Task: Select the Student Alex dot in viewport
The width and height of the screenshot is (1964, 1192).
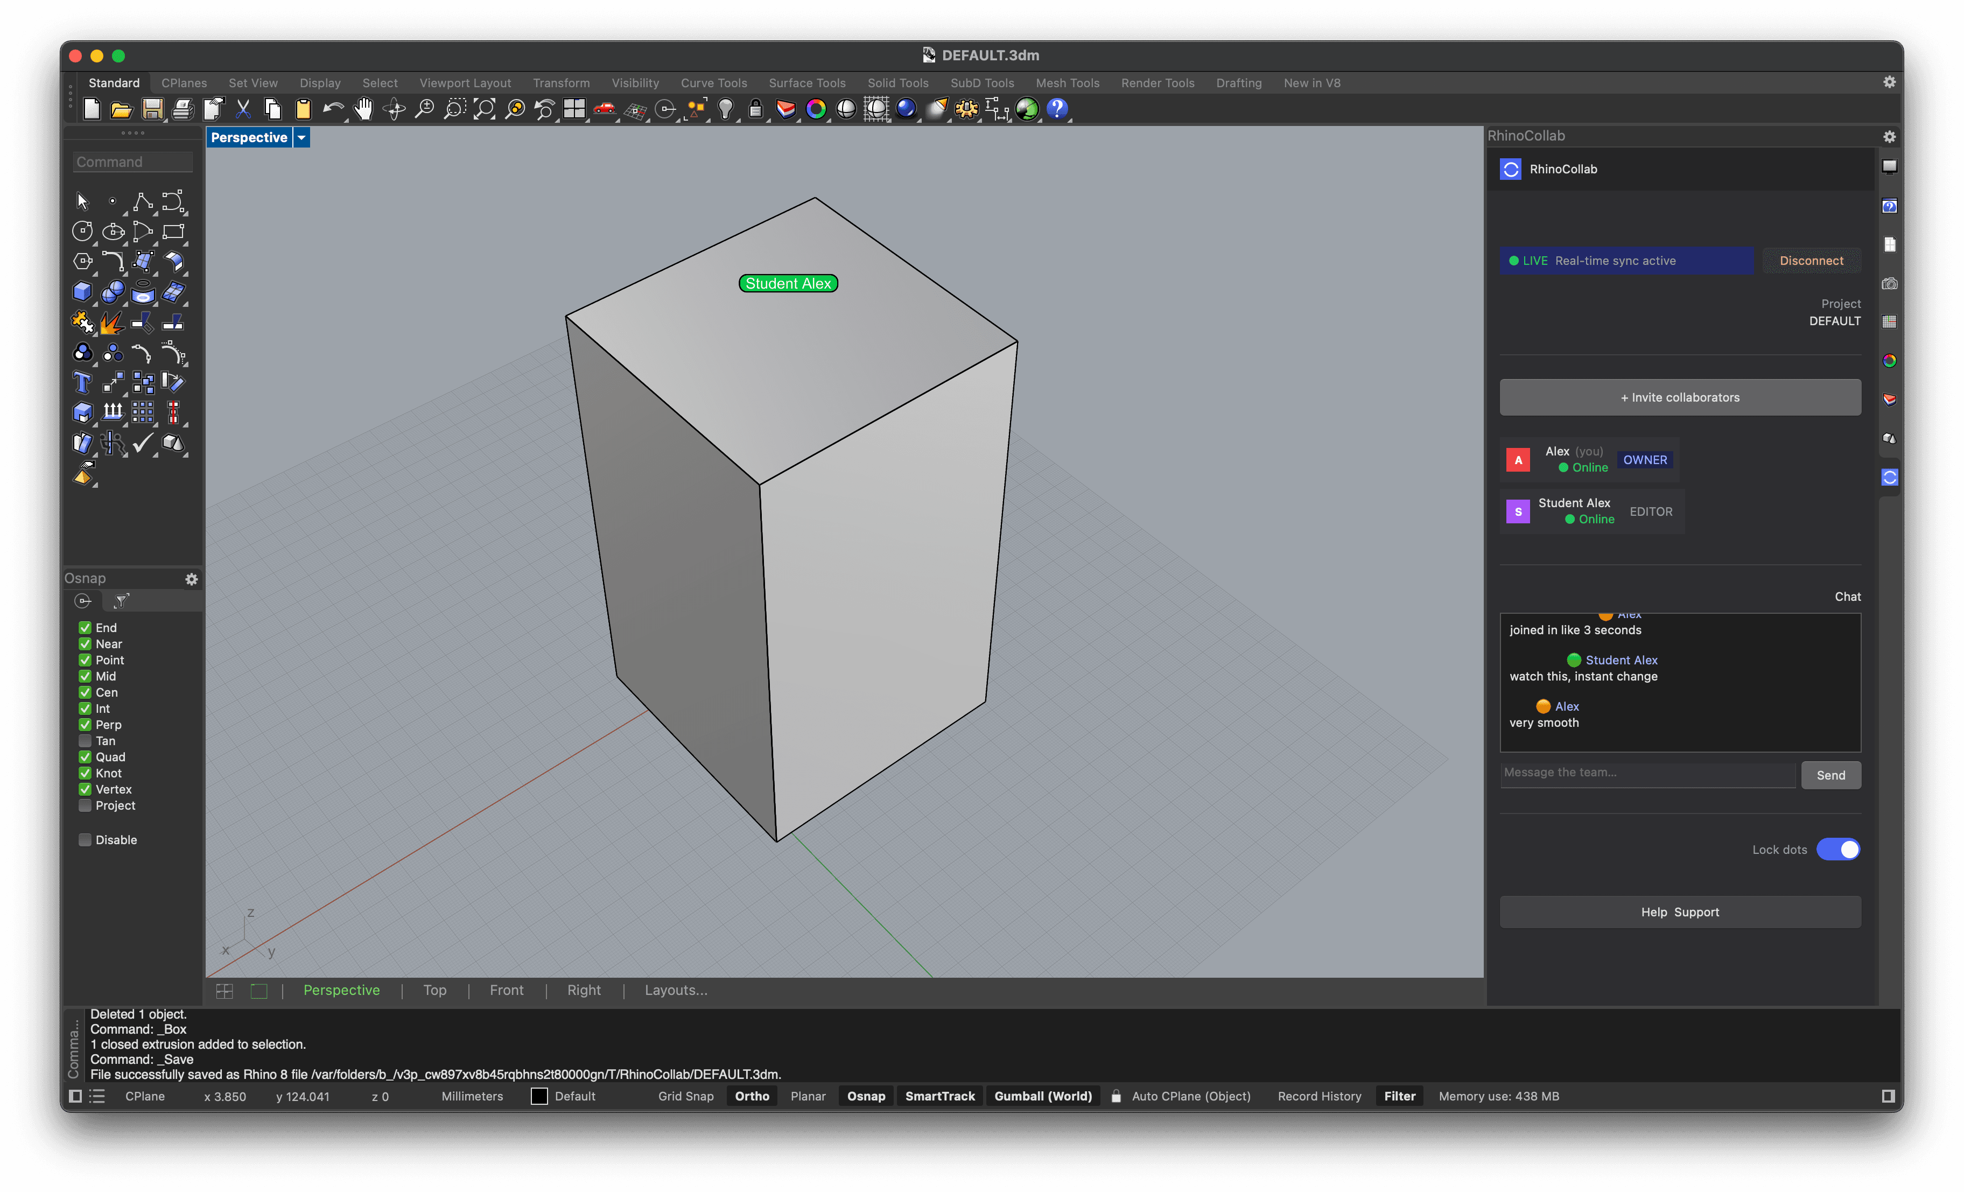Action: coord(788,284)
